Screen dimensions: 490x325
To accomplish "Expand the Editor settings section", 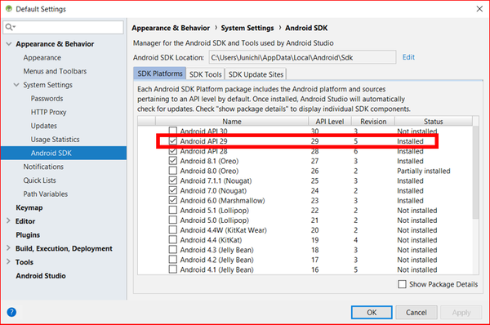I will [8, 221].
